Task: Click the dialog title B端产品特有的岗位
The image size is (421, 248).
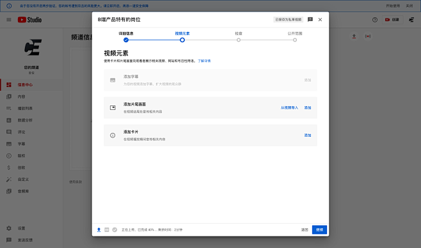Action: coord(119,20)
